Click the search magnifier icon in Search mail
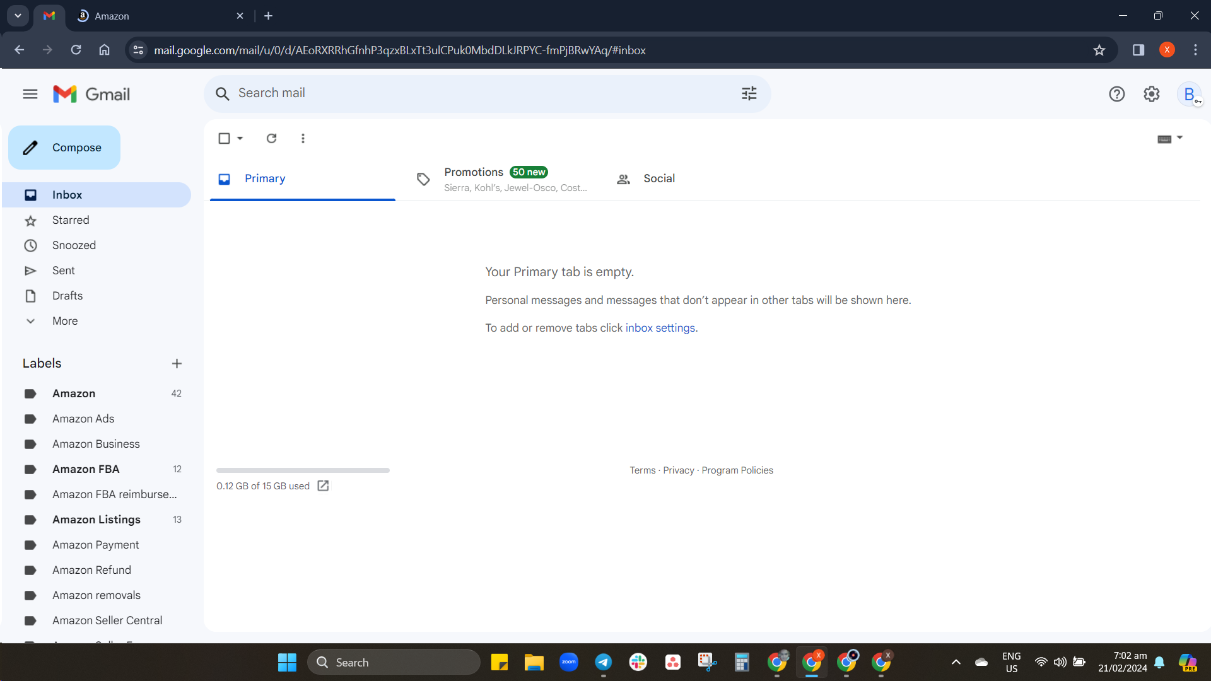This screenshot has height=681, width=1211. (222, 94)
